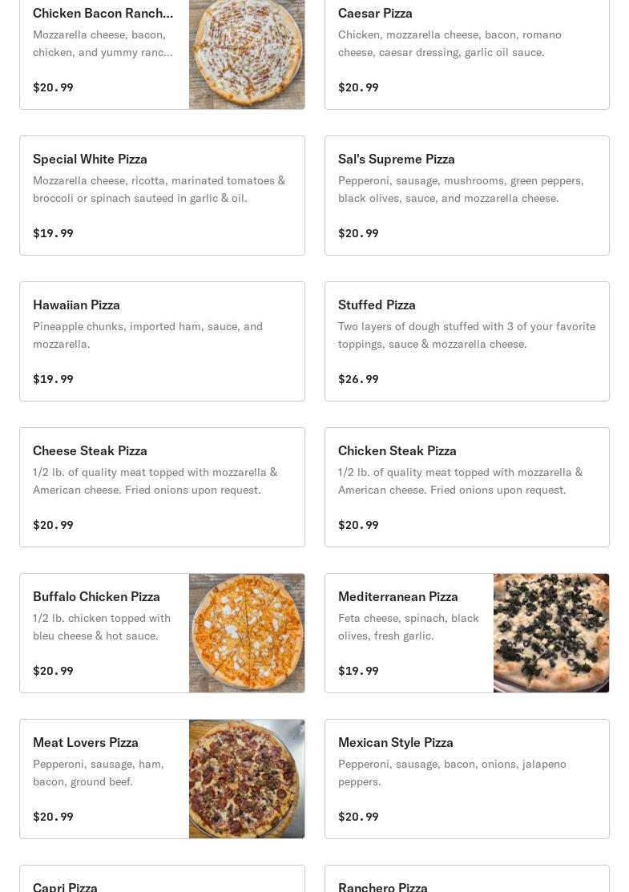
Task: Click the Mediterranean Pizza title text
Action: tap(398, 597)
